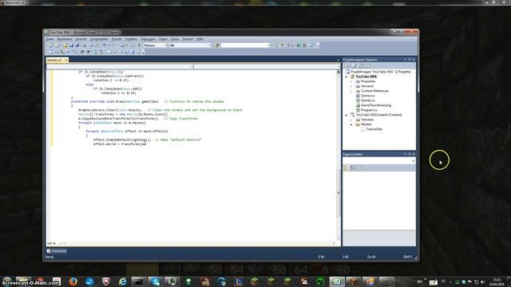Image resolution: width=511 pixels, height=287 pixels.
Task: Collapse the YouTube XNA project node
Action: pyautogui.click(x=347, y=77)
